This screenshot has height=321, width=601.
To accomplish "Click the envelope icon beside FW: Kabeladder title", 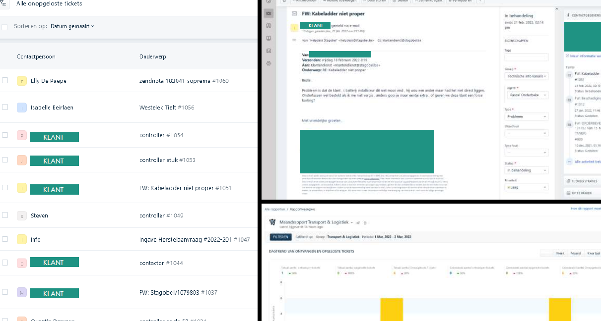I will click(295, 13).
